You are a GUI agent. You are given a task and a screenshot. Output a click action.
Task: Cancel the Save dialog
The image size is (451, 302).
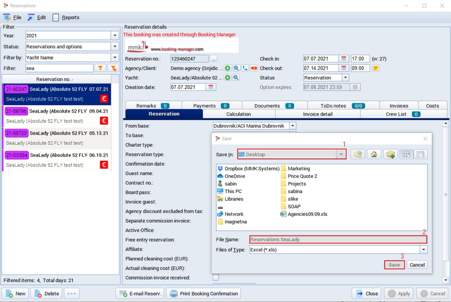point(417,265)
